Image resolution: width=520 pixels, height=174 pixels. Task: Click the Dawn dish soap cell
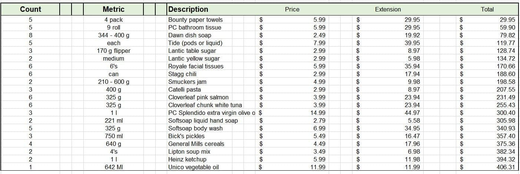[190, 35]
